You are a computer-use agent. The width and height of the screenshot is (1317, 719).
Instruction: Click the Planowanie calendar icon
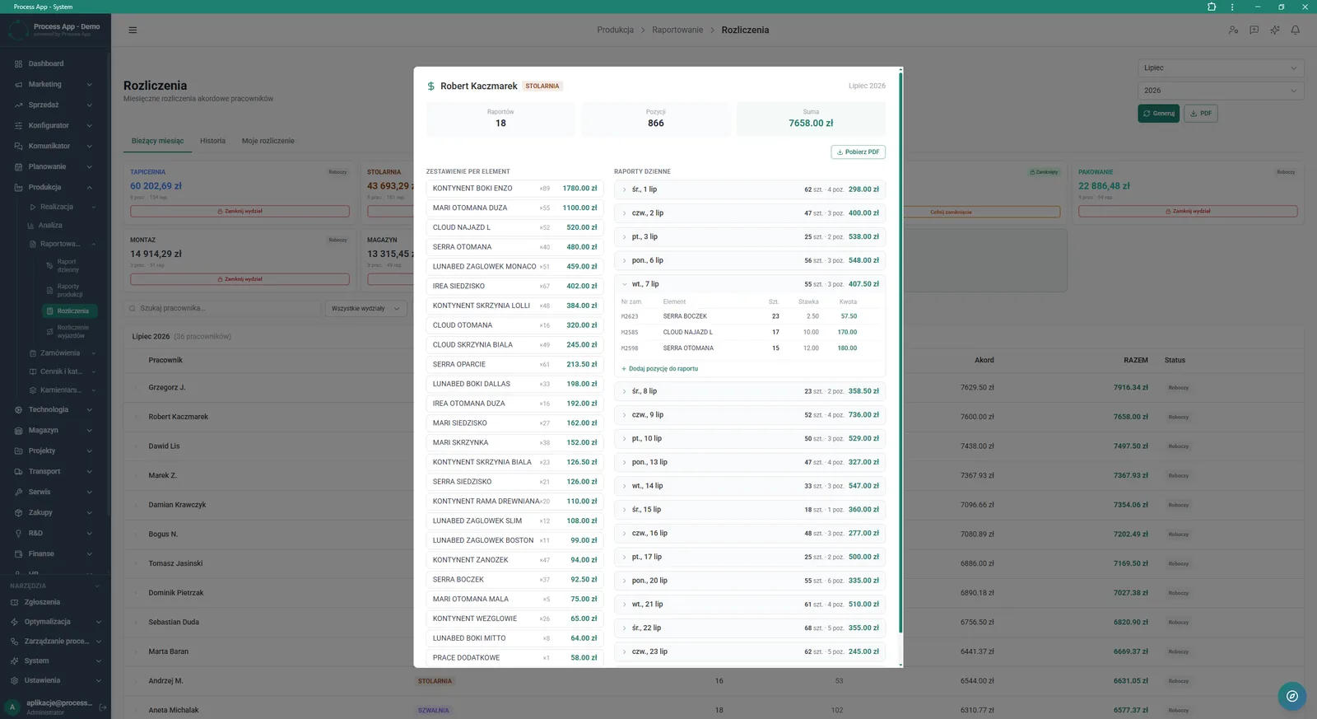click(18, 166)
